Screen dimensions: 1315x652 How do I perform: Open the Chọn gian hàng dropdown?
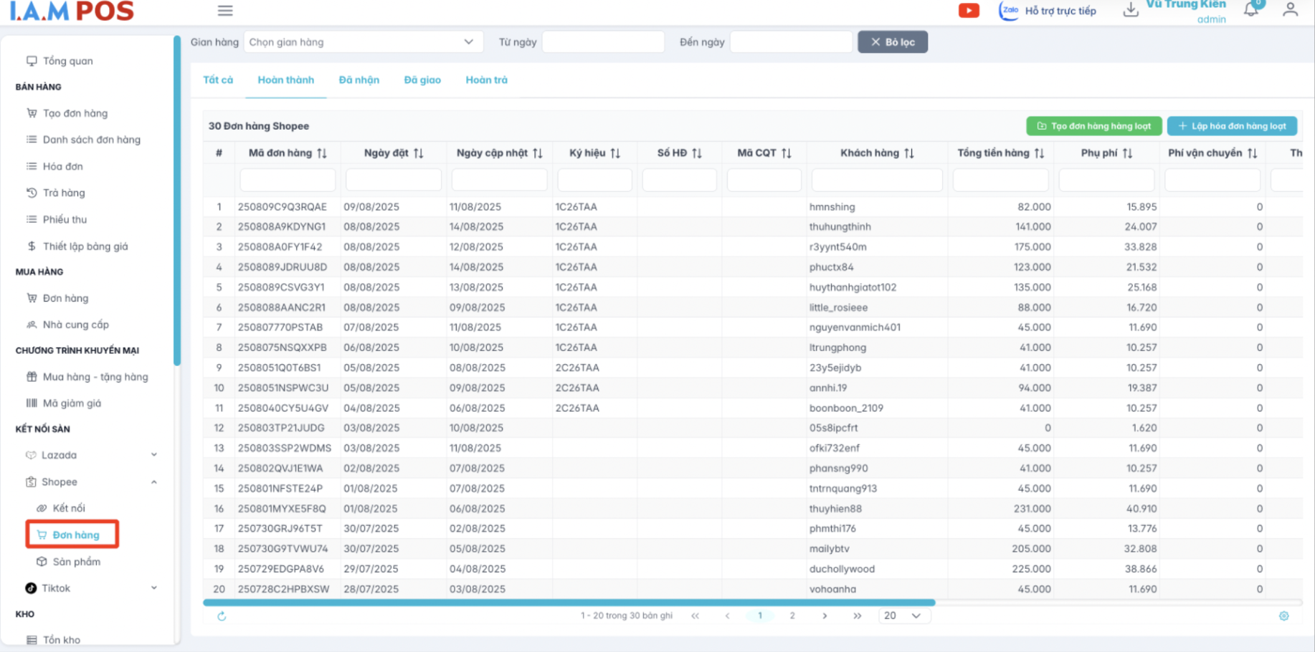[x=362, y=42]
